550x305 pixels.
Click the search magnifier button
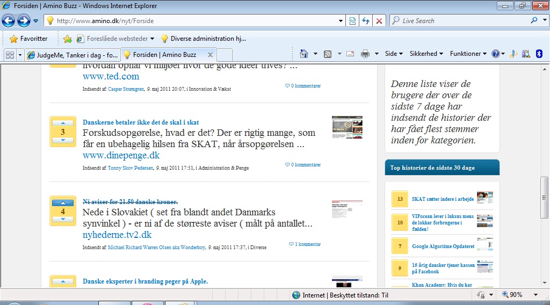(x=534, y=20)
